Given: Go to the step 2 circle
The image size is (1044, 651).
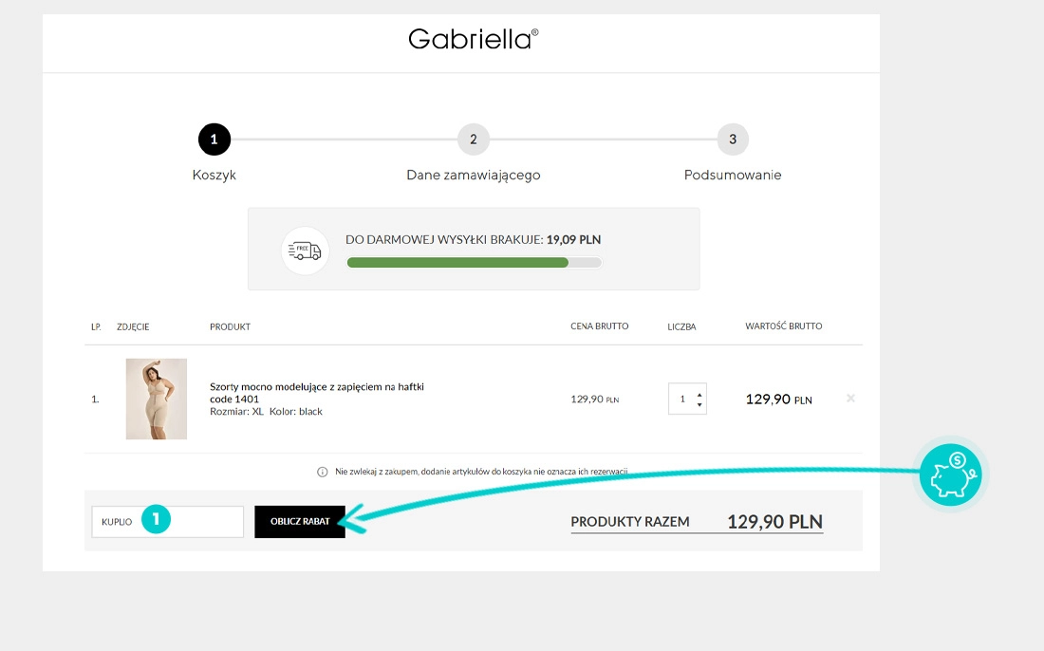Looking at the screenshot, I should 473,139.
